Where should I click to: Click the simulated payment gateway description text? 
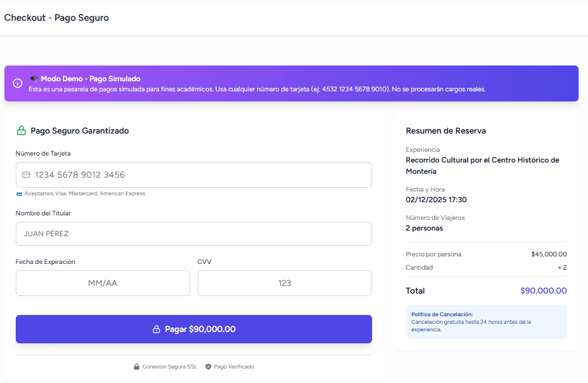(257, 89)
